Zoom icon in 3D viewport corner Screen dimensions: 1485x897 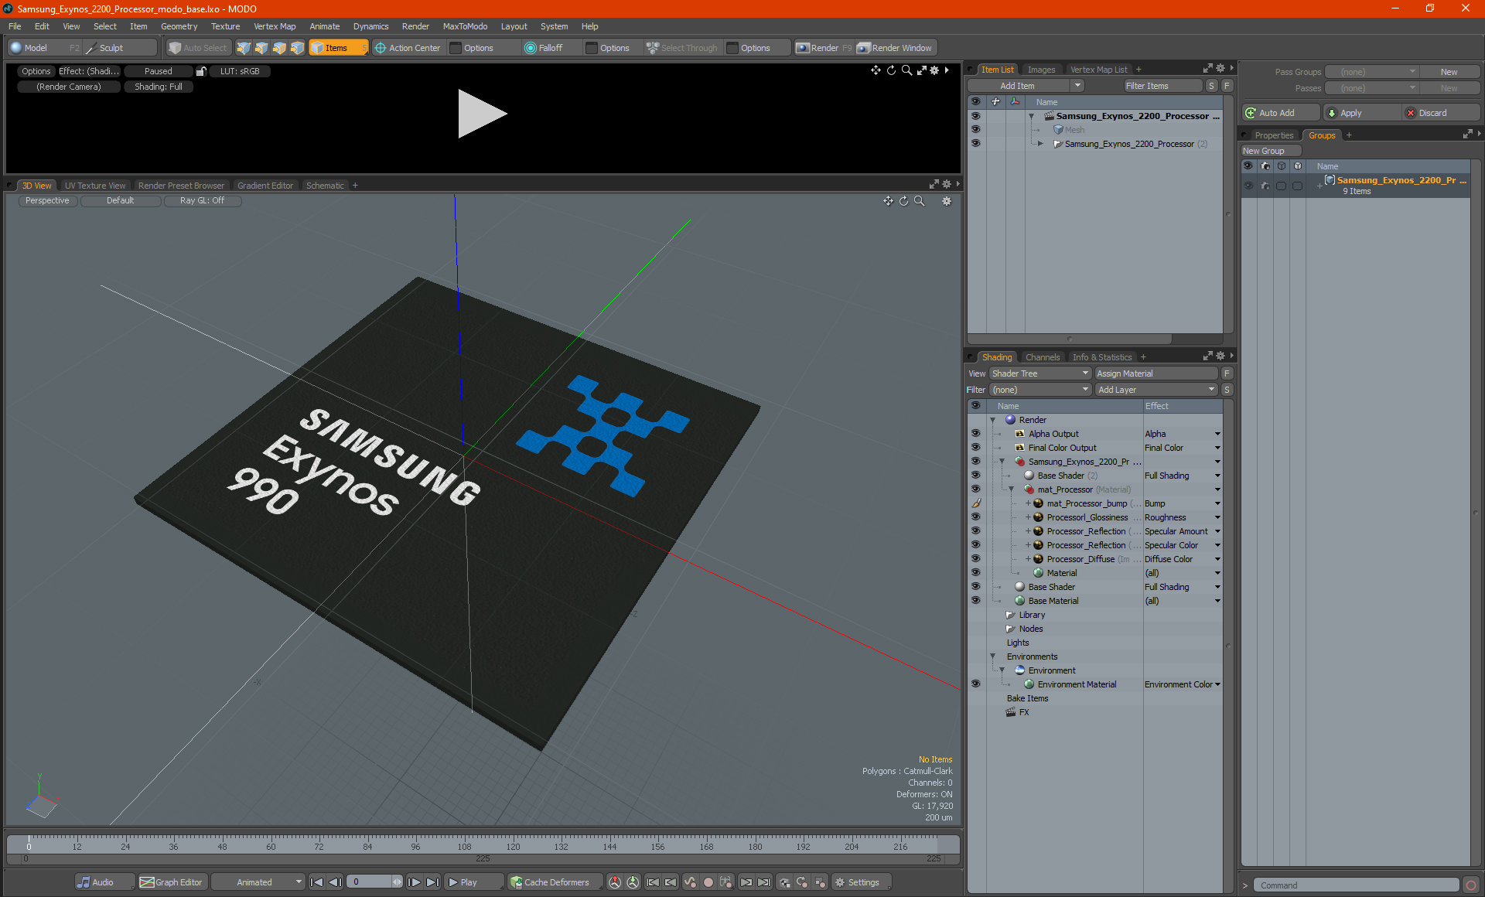tap(919, 201)
